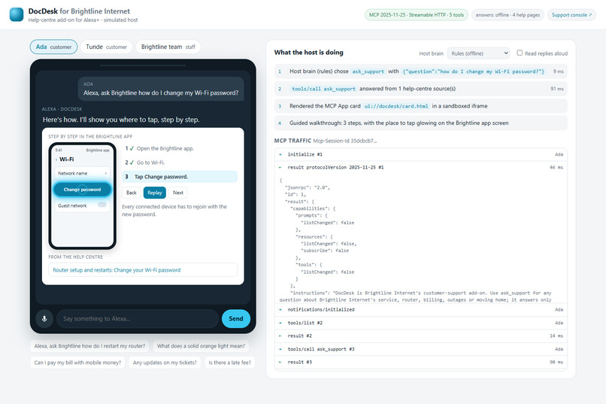Expand the tools/list #2 row
606x404 pixels.
point(421,323)
